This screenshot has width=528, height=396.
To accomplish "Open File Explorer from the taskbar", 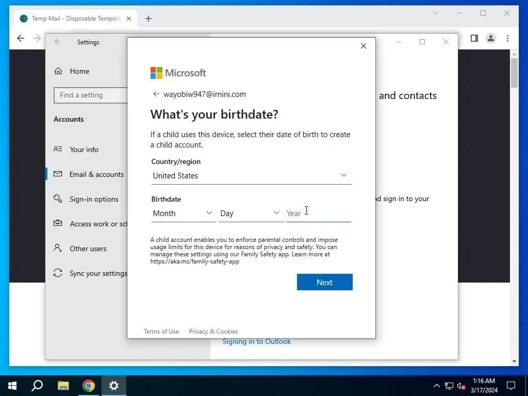I will (x=63, y=386).
